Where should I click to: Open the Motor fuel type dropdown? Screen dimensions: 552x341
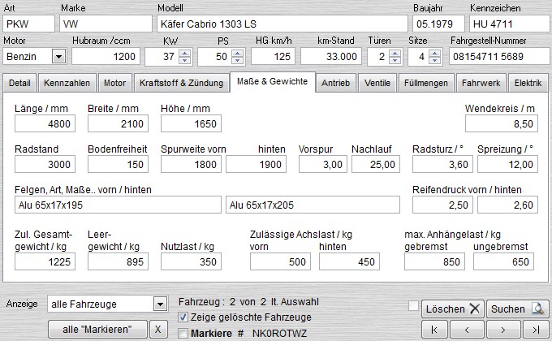coord(58,57)
